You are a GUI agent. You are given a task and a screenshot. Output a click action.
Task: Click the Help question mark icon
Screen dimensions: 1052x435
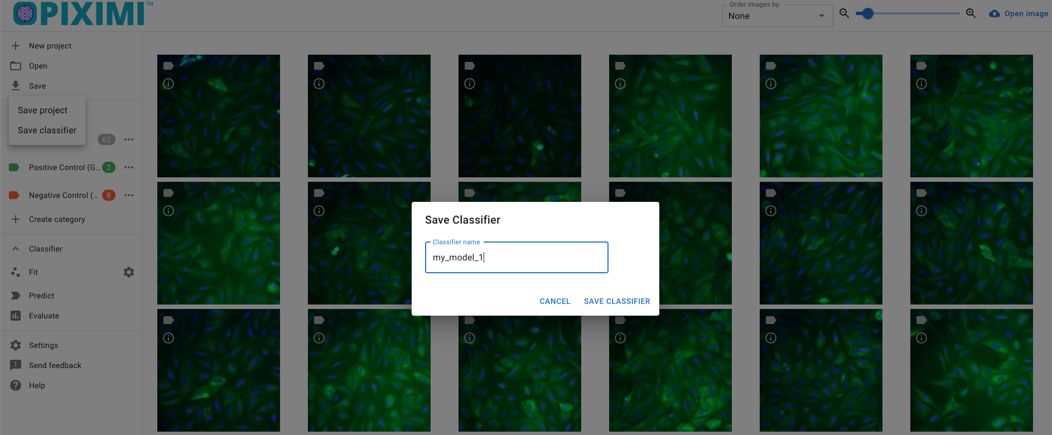pyautogui.click(x=16, y=385)
